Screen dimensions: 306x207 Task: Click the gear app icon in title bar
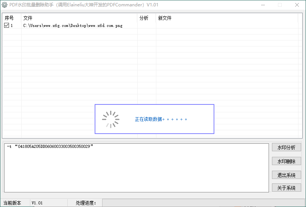click(5, 5)
